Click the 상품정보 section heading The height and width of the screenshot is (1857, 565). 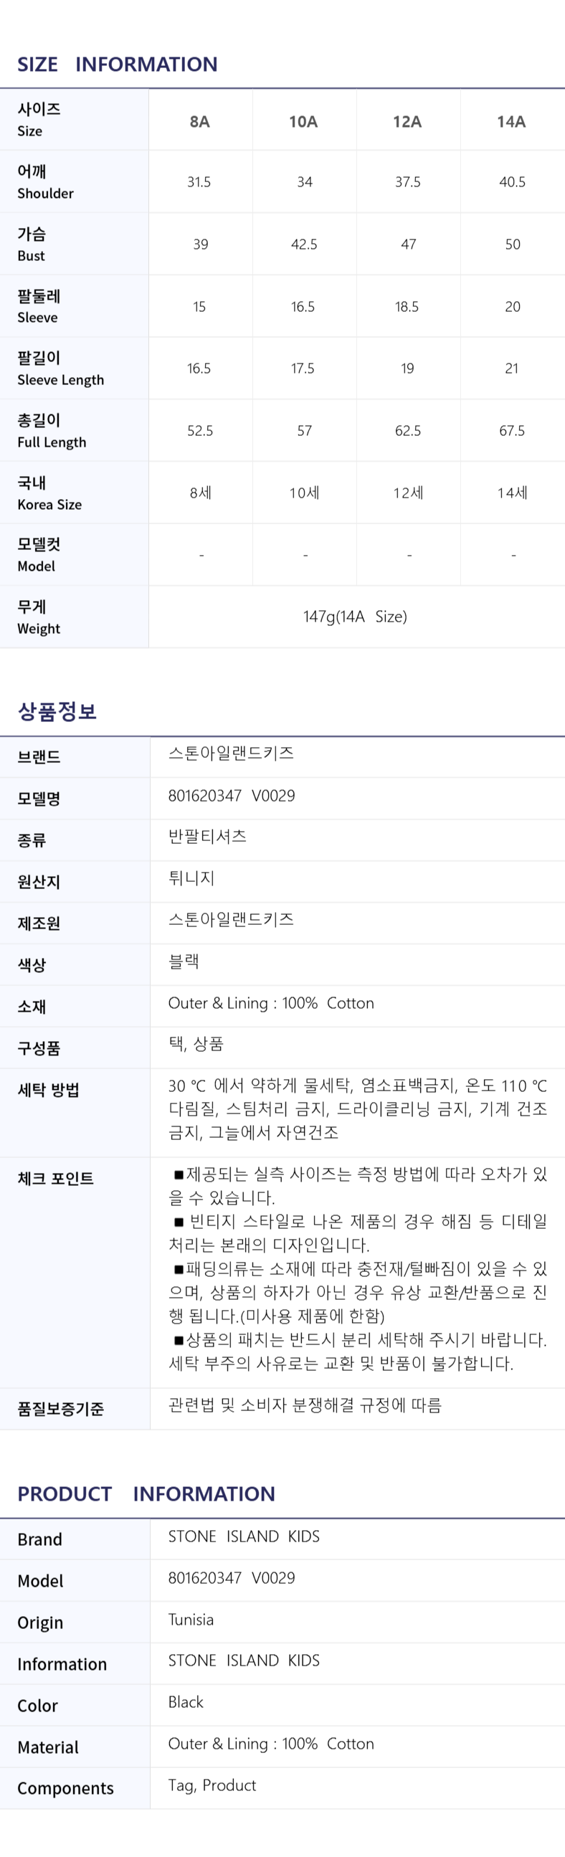(57, 711)
